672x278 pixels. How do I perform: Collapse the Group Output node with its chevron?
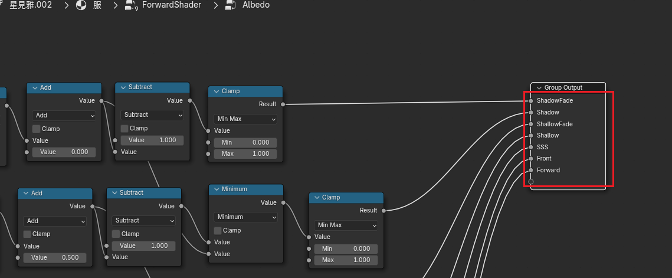click(x=539, y=87)
